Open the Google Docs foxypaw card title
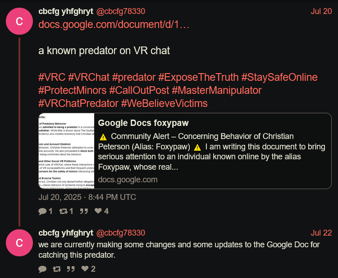This screenshot has width=338, height=278. pyautogui.click(x=143, y=123)
